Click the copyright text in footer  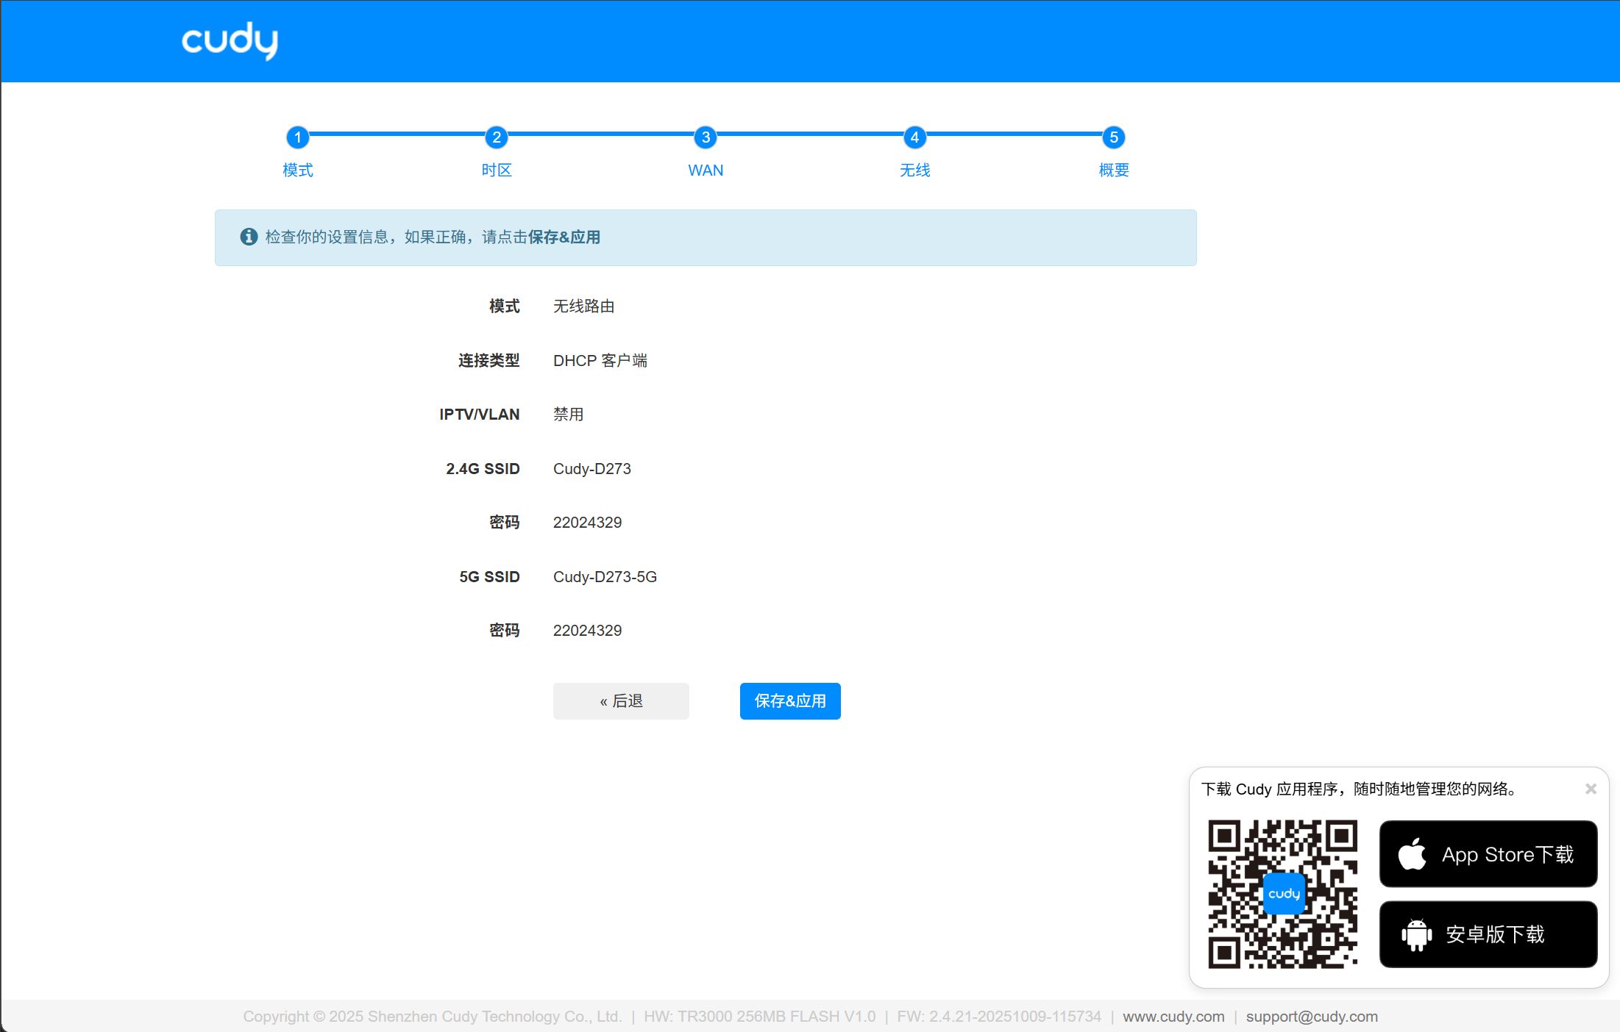point(433,1017)
